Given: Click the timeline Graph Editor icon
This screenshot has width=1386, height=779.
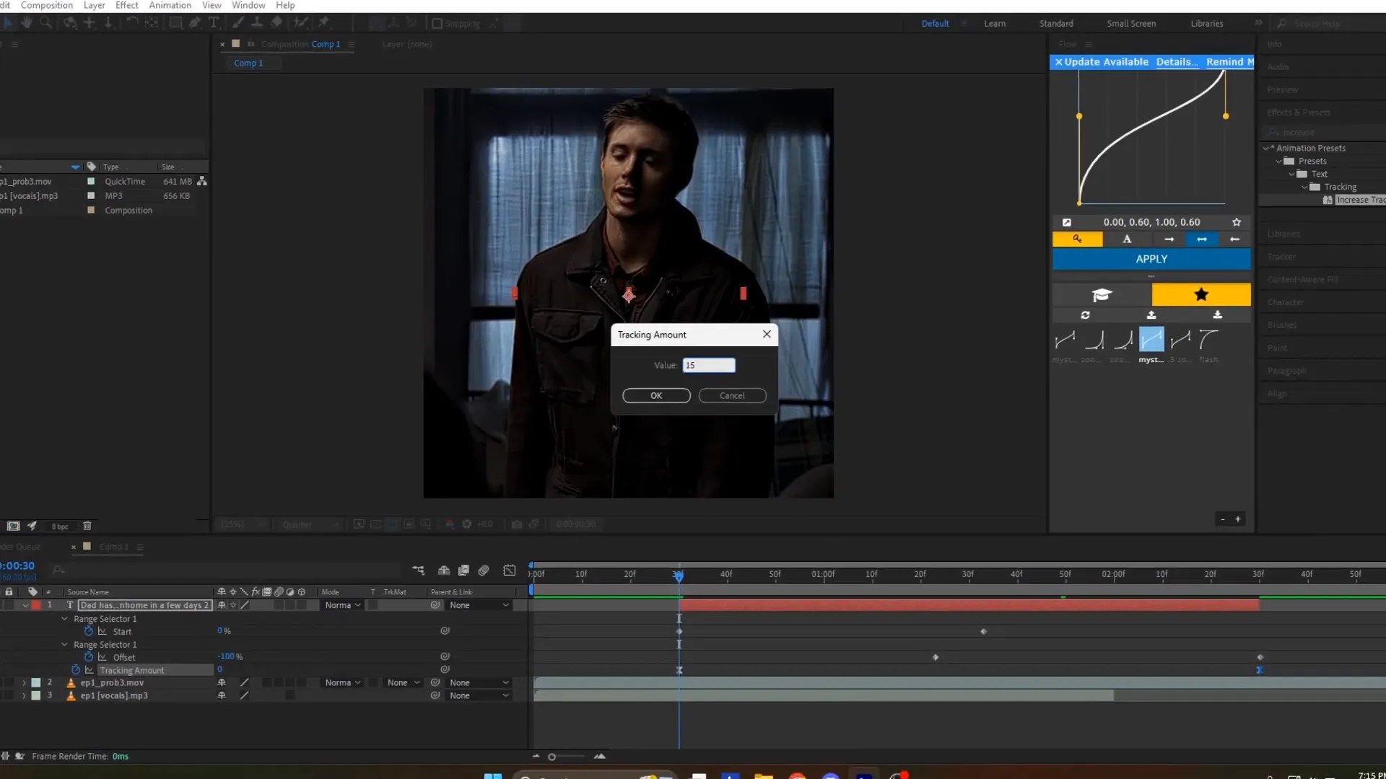Looking at the screenshot, I should [510, 571].
